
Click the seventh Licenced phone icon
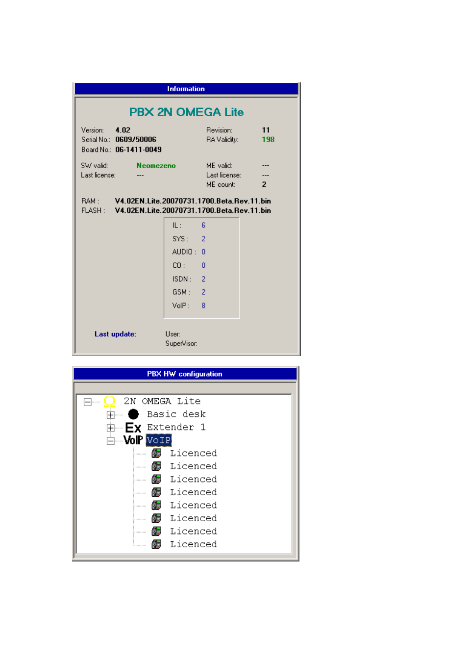[x=156, y=532]
